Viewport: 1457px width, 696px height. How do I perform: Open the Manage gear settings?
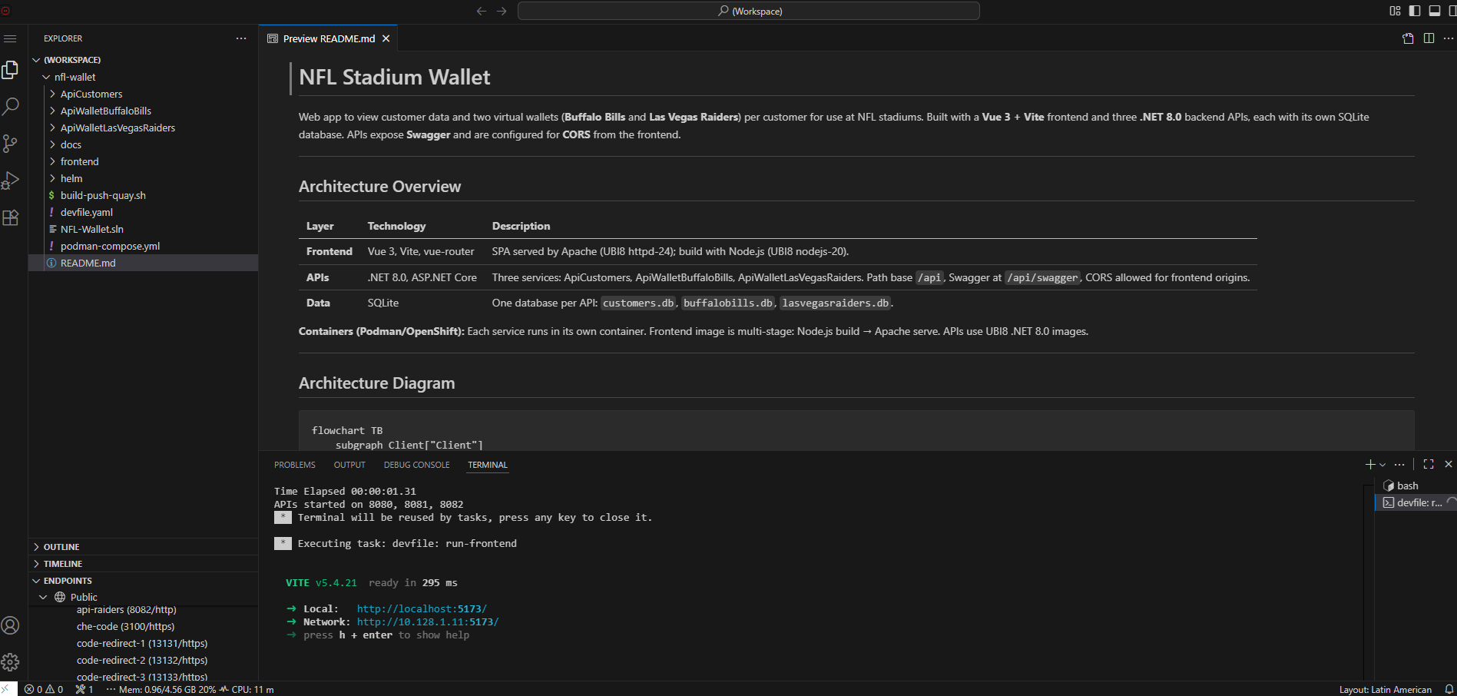pyautogui.click(x=11, y=662)
